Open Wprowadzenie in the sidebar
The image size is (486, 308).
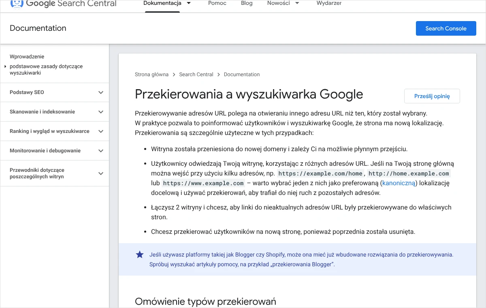(x=27, y=57)
